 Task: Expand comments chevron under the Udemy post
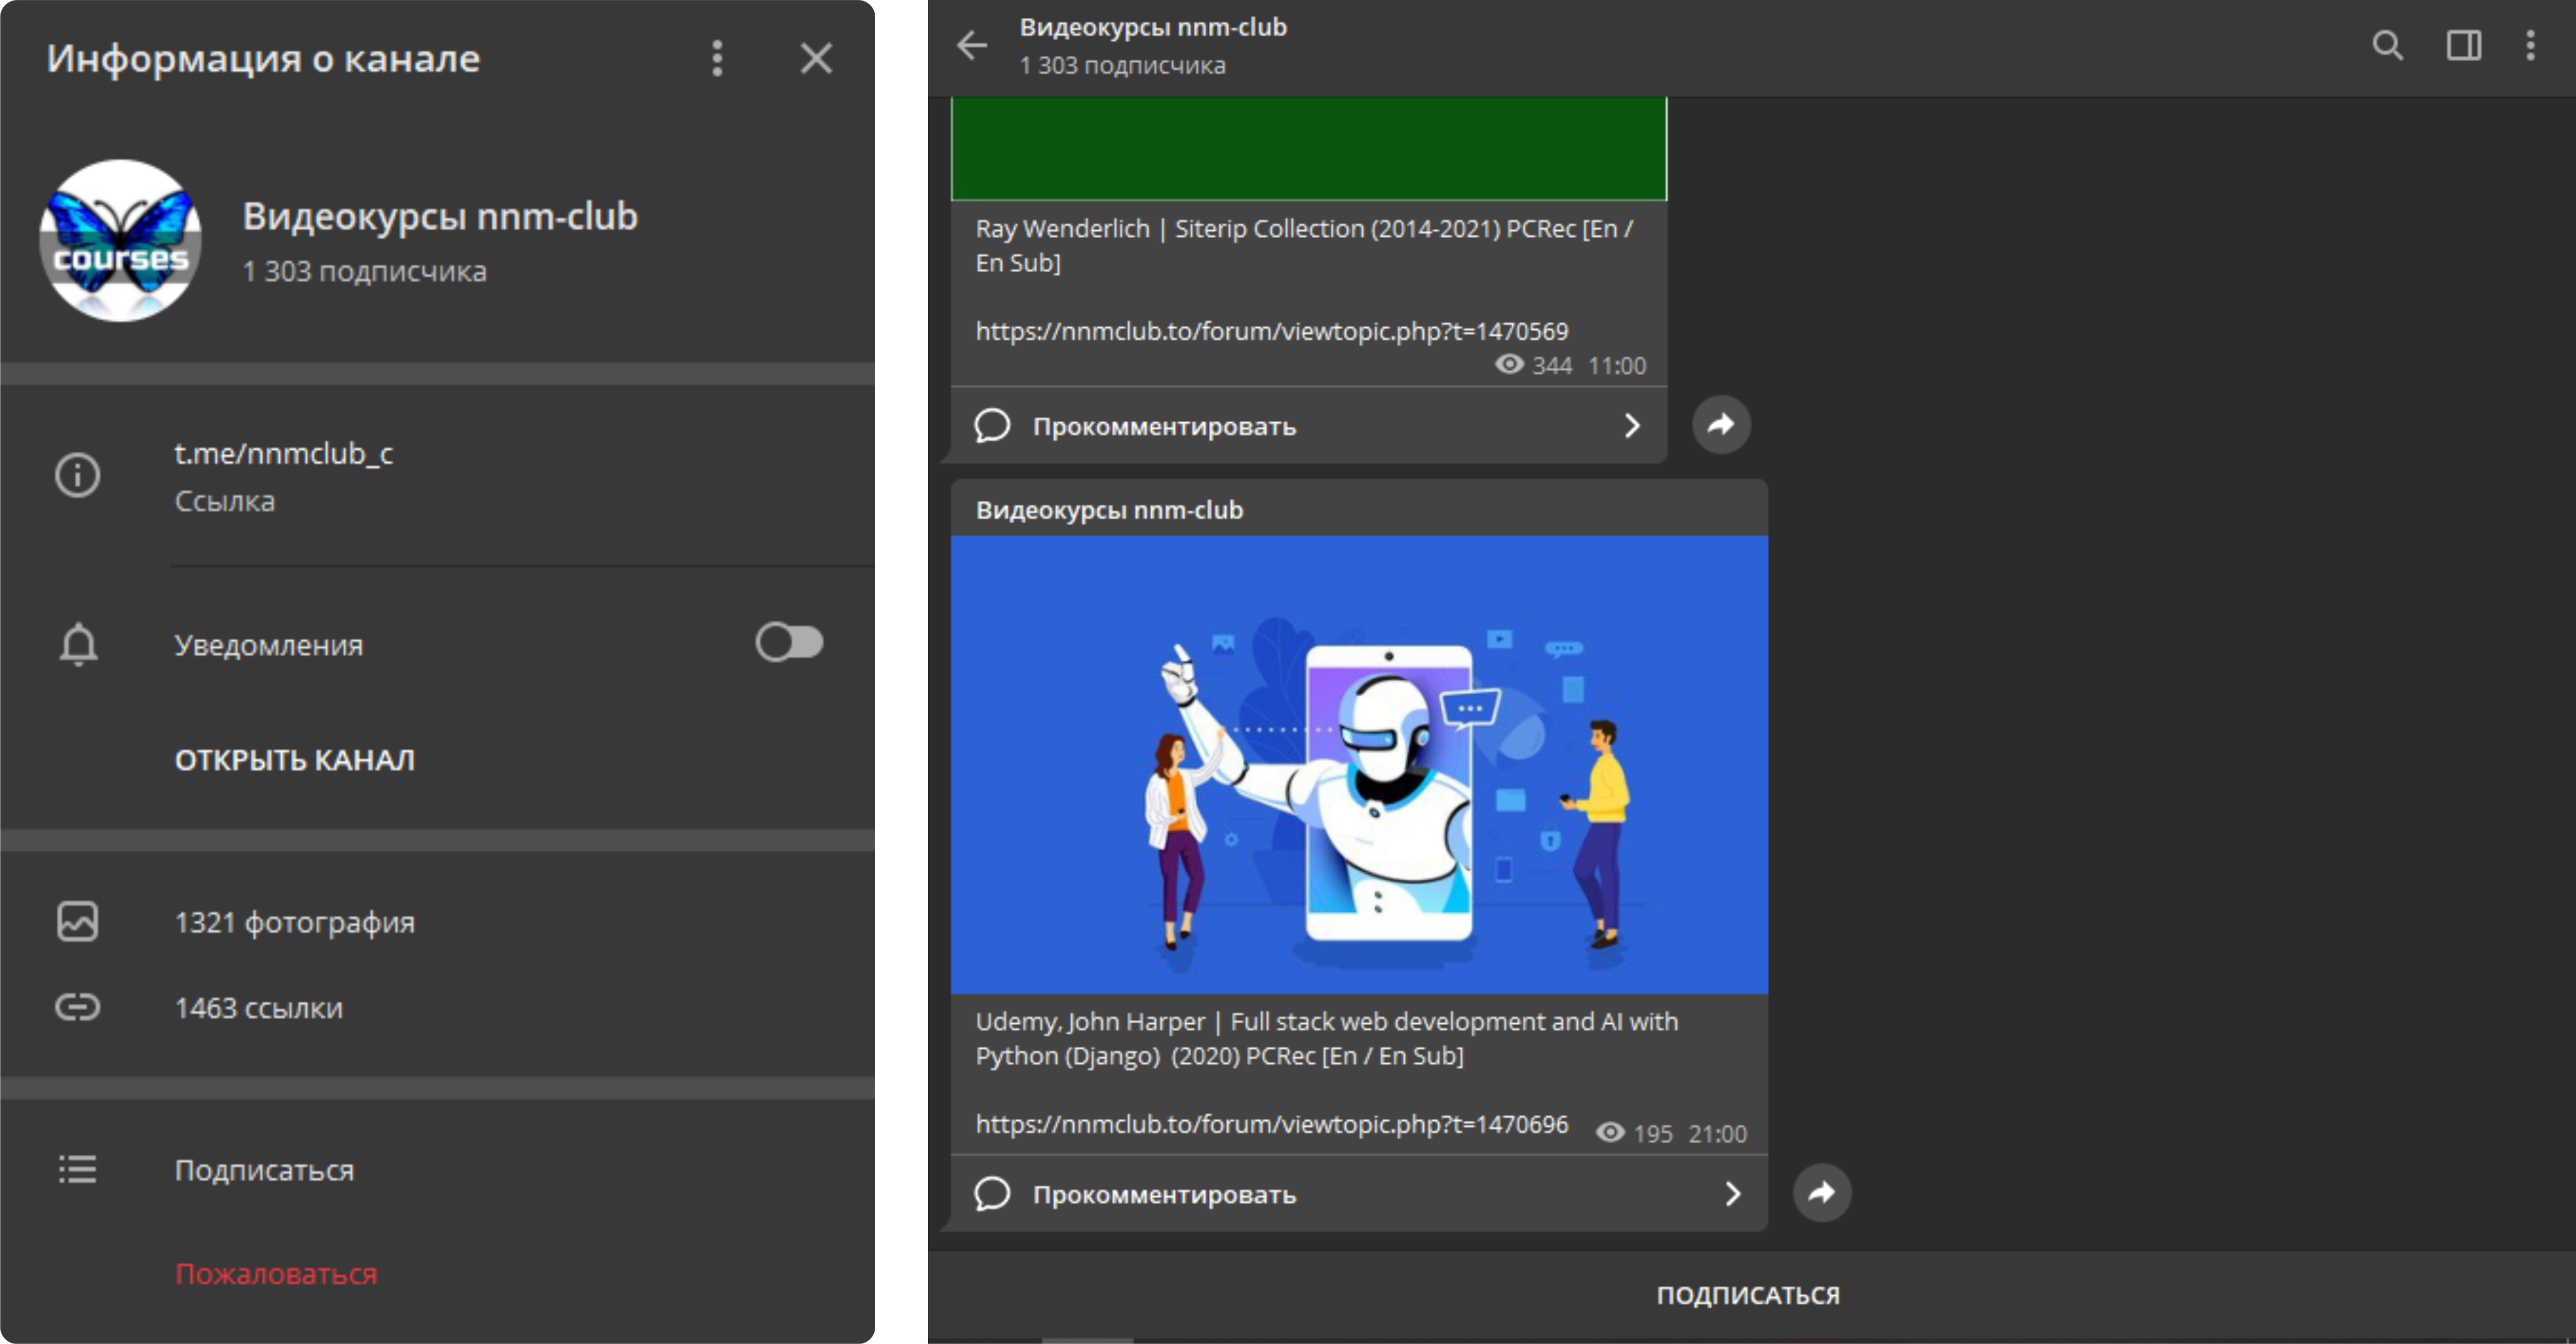[1733, 1194]
